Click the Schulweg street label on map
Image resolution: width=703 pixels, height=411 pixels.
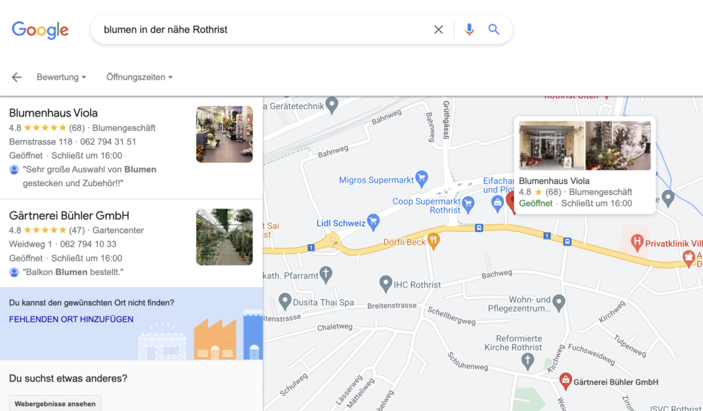pos(294,384)
